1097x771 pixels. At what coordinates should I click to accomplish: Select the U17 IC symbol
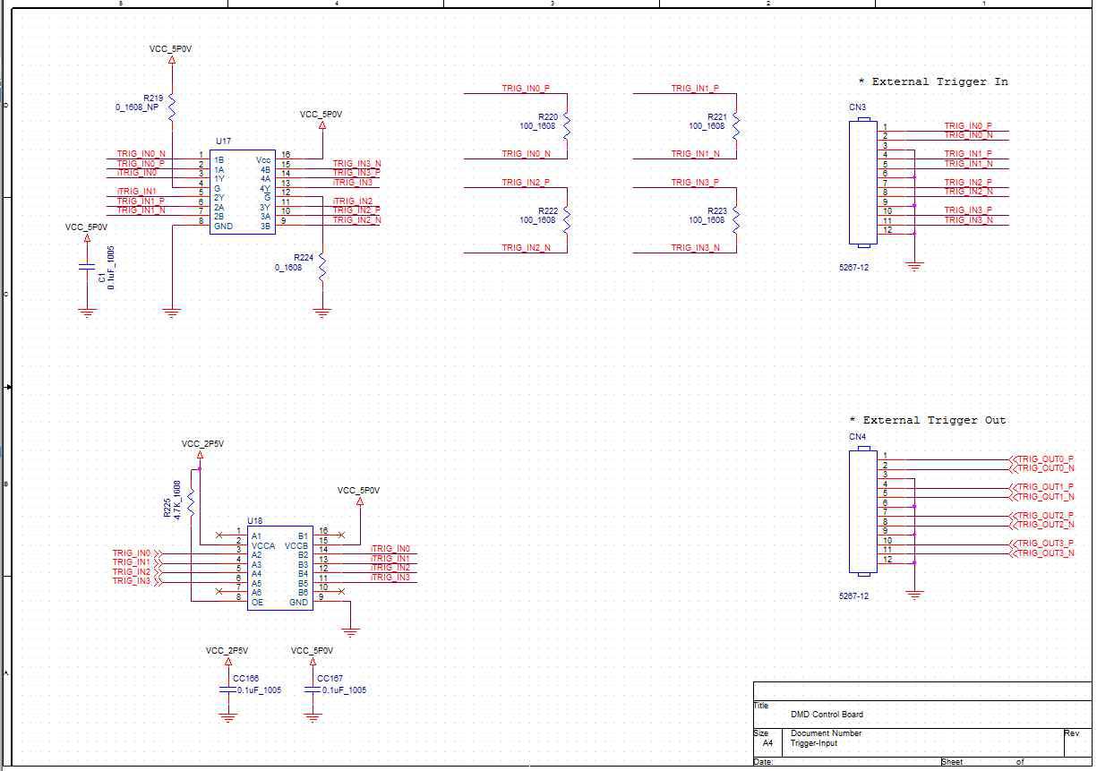(240, 192)
